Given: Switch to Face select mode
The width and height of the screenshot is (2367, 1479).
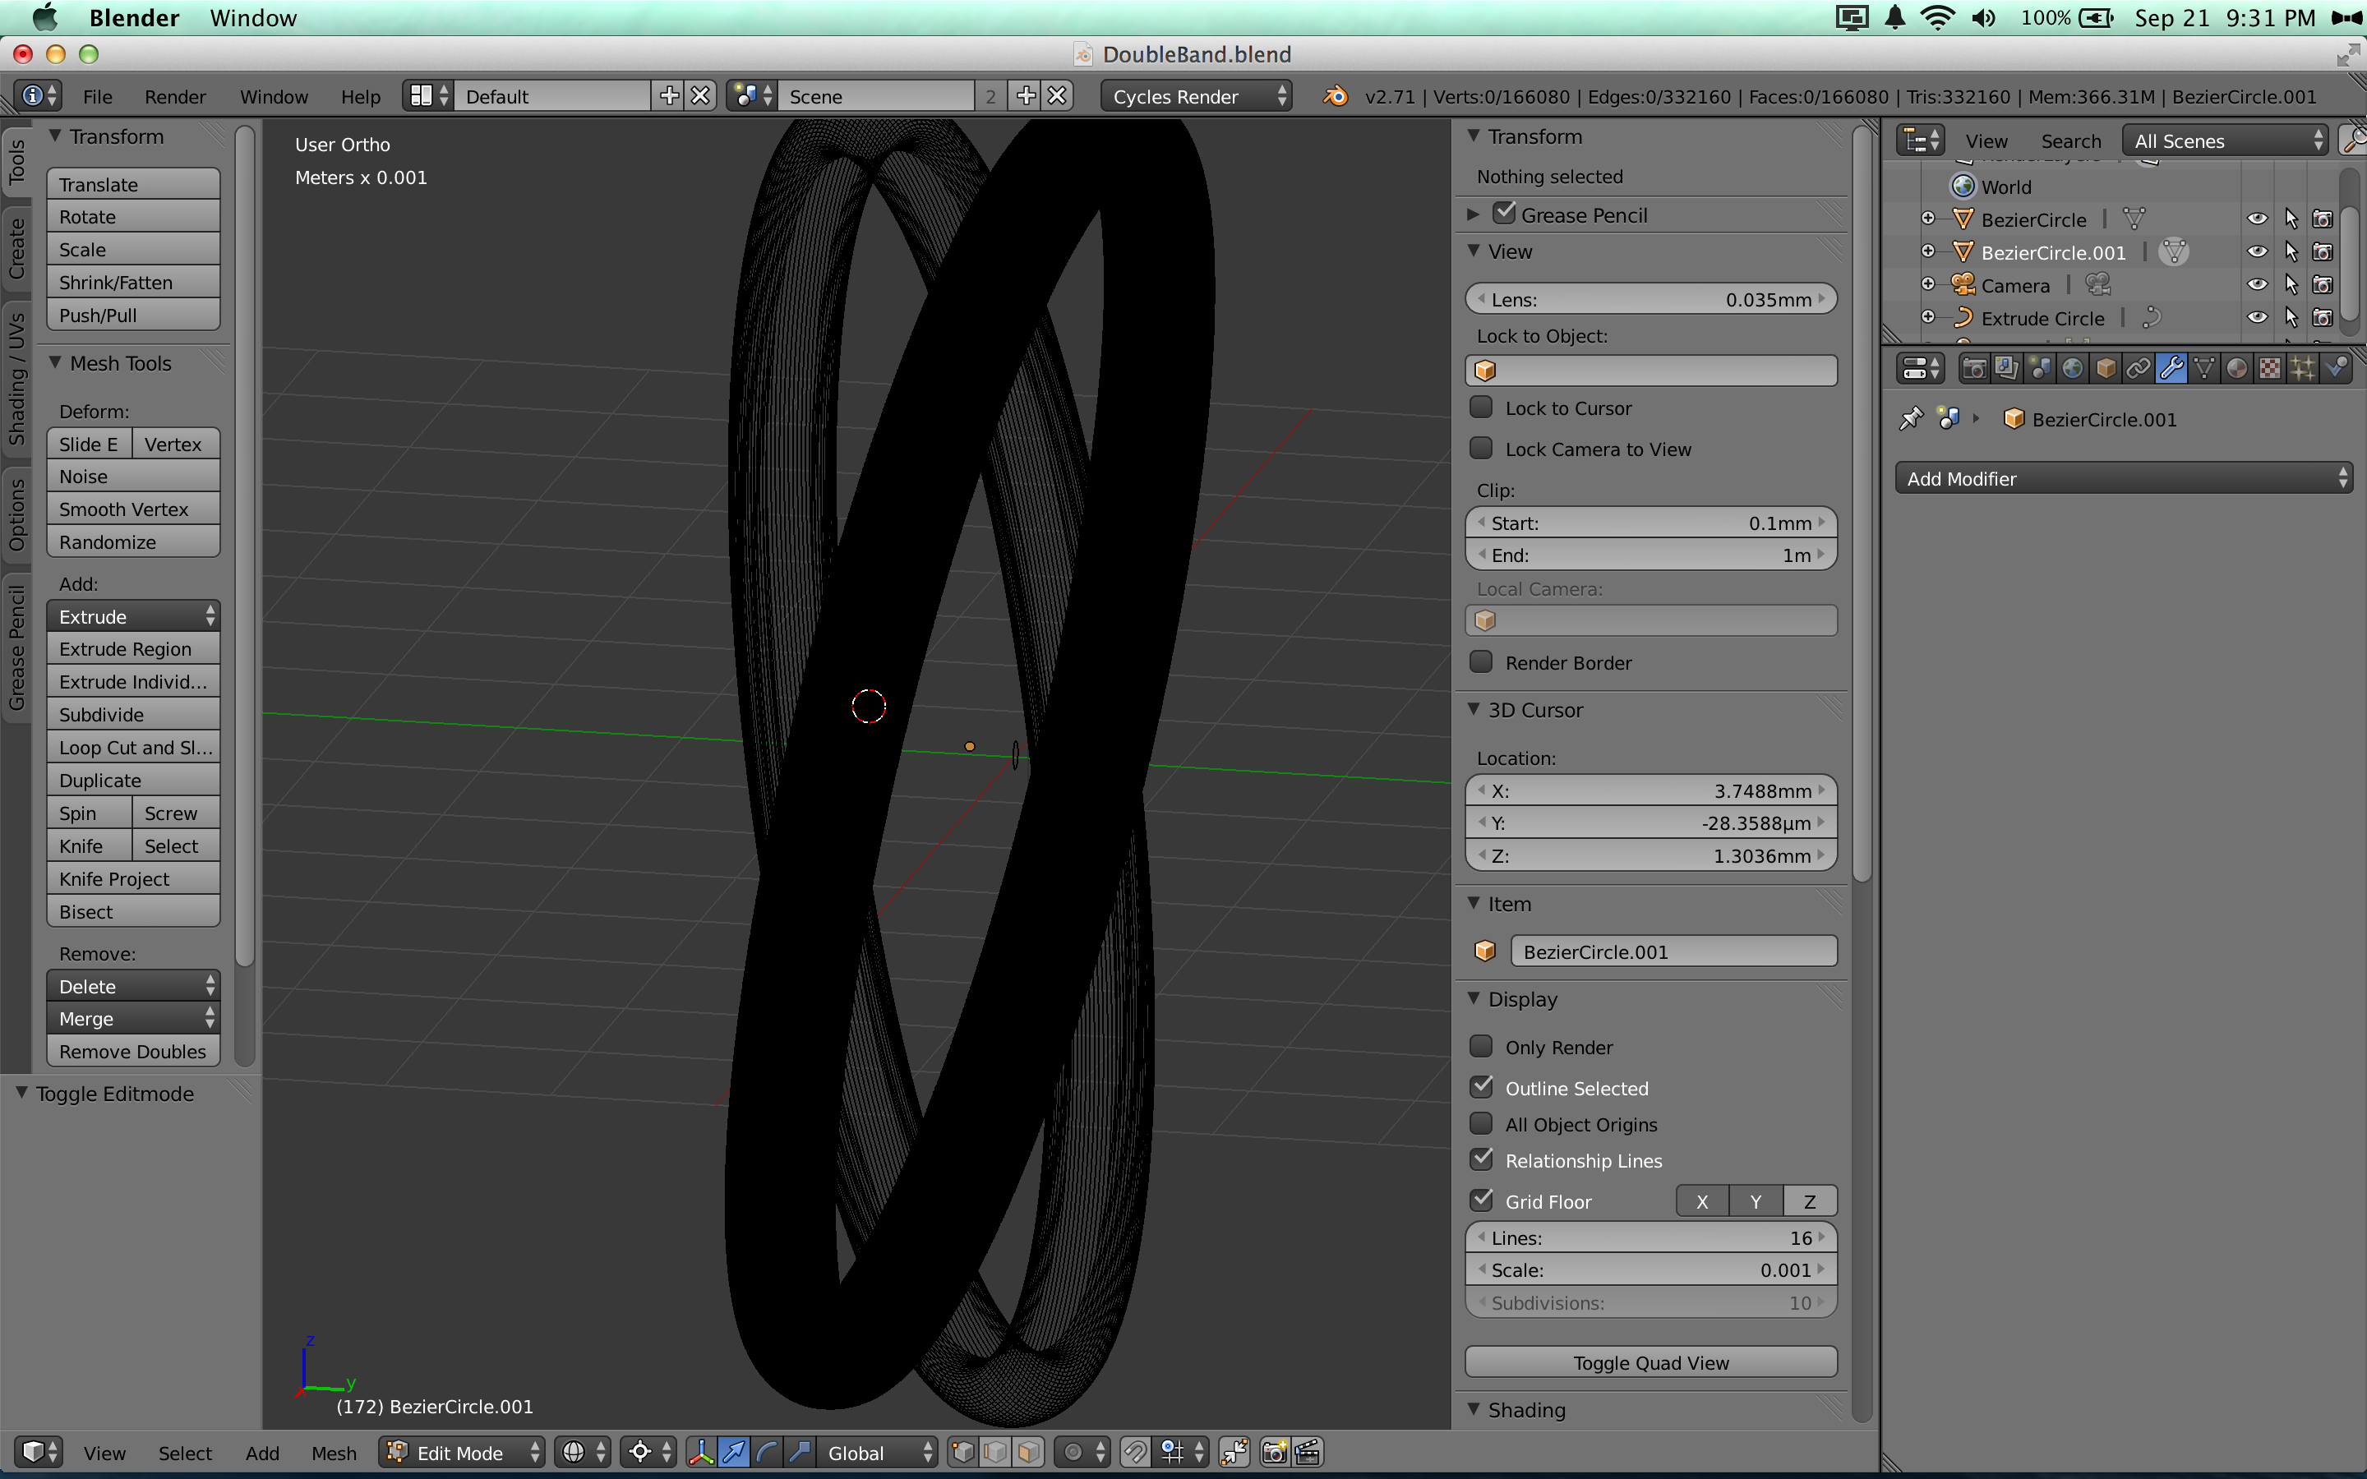Looking at the screenshot, I should [x=1028, y=1452].
